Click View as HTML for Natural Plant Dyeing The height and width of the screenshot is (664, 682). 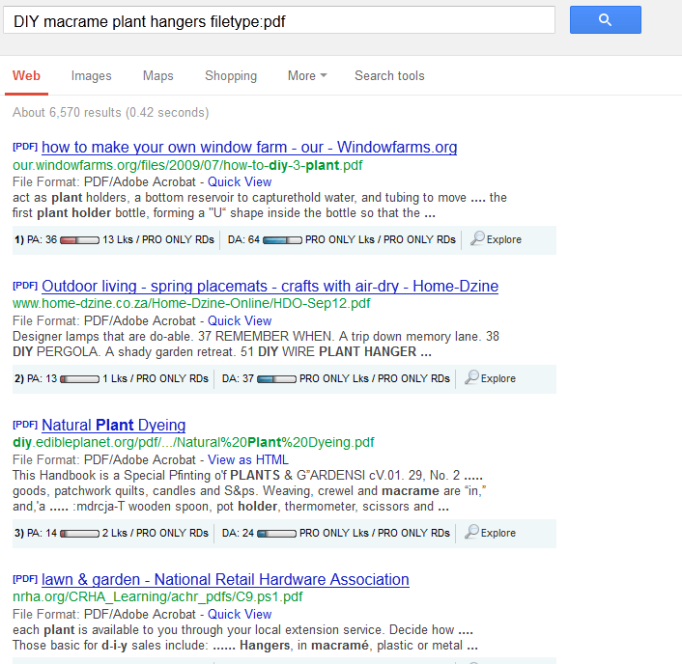248,459
